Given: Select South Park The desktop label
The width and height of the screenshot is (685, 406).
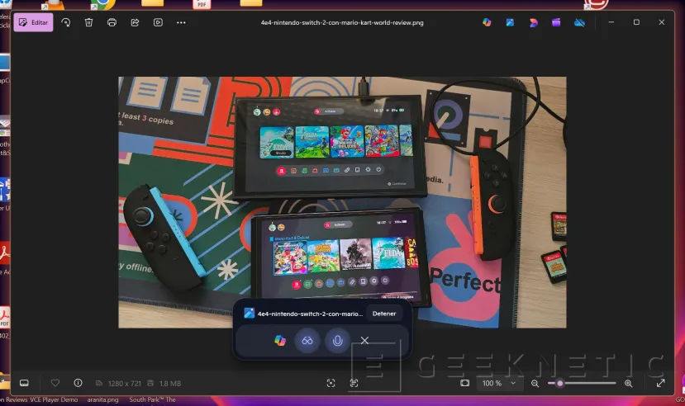Looking at the screenshot, I should [152, 399].
